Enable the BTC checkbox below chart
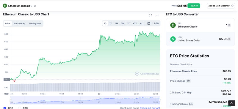238x109 pixels. [x=19, y=108]
